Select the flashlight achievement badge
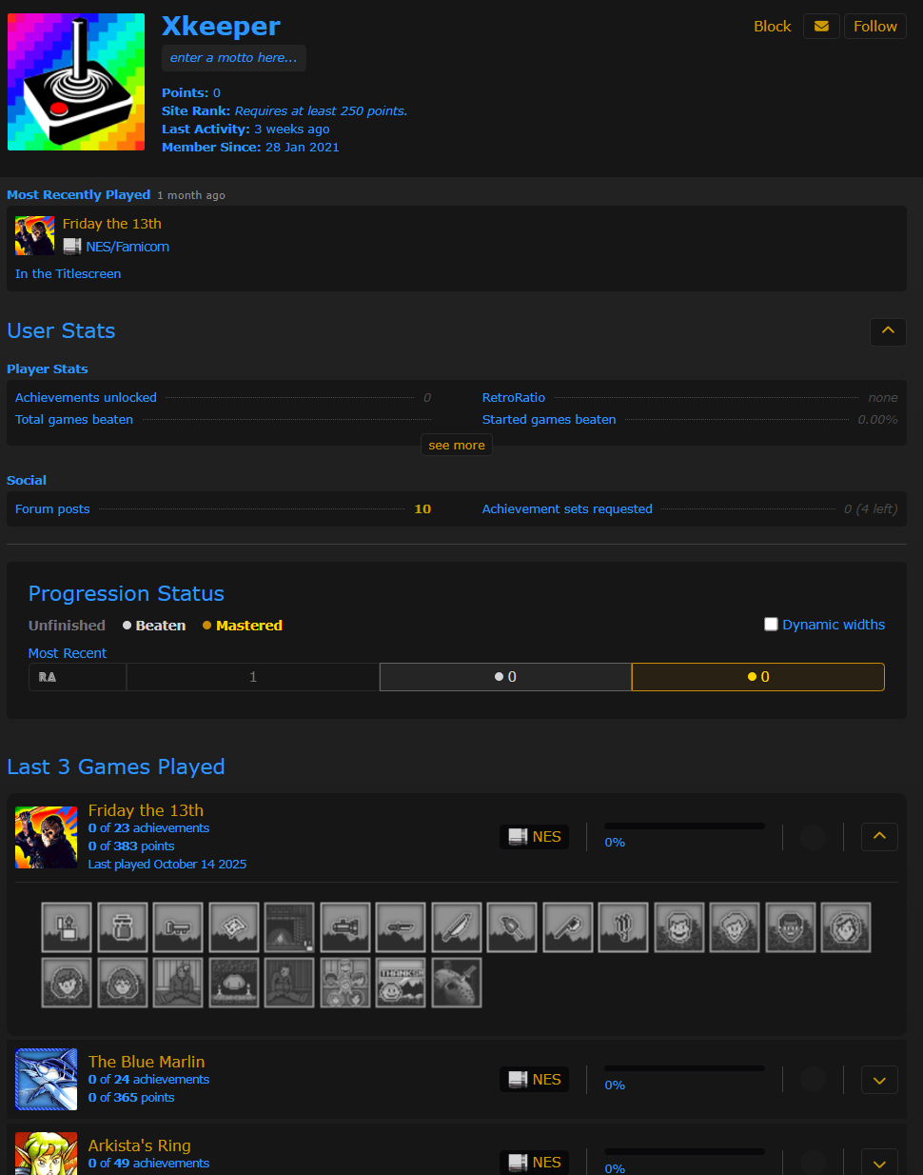 345,927
